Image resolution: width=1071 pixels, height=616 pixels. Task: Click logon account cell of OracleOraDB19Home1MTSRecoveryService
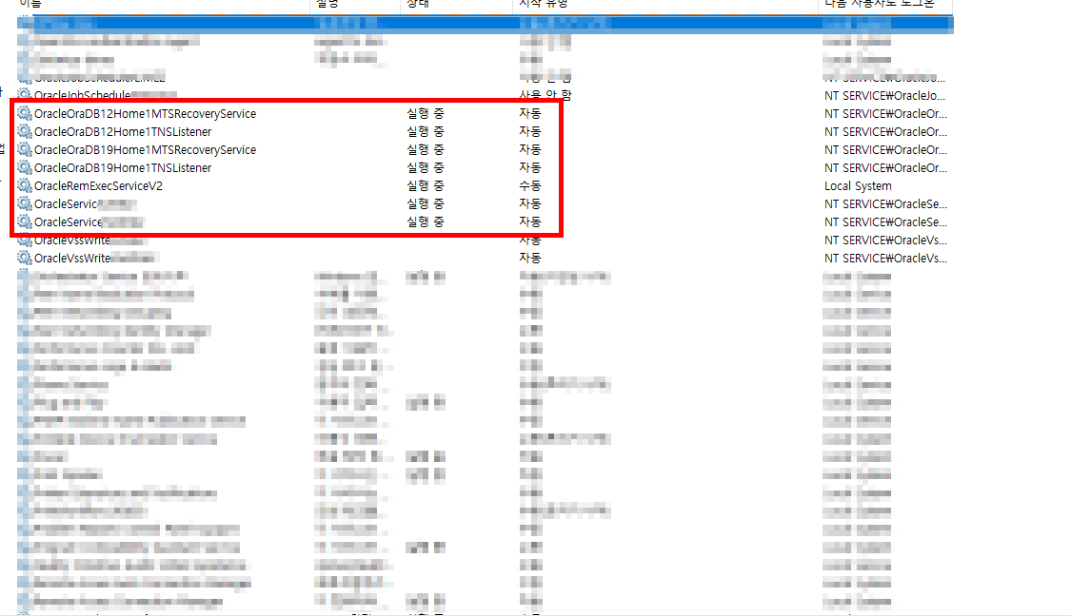pyautogui.click(x=885, y=150)
